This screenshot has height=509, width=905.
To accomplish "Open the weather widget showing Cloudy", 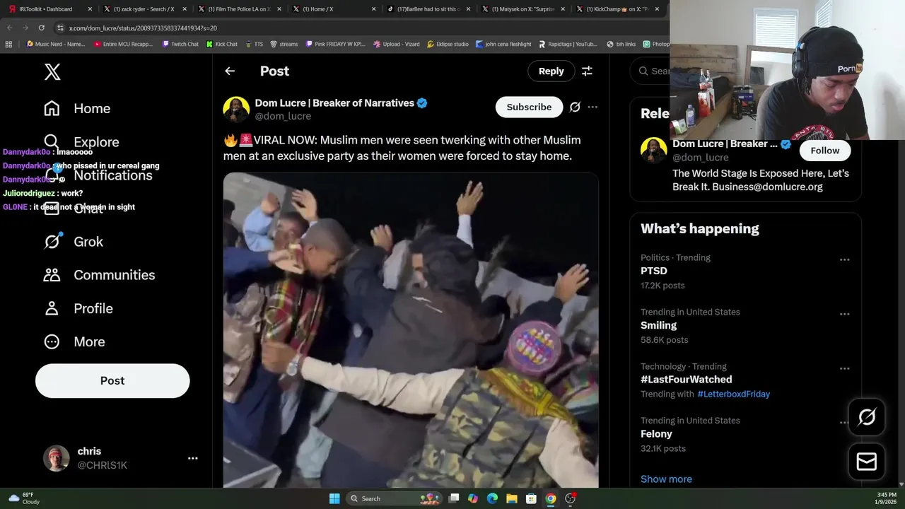I will [24, 498].
